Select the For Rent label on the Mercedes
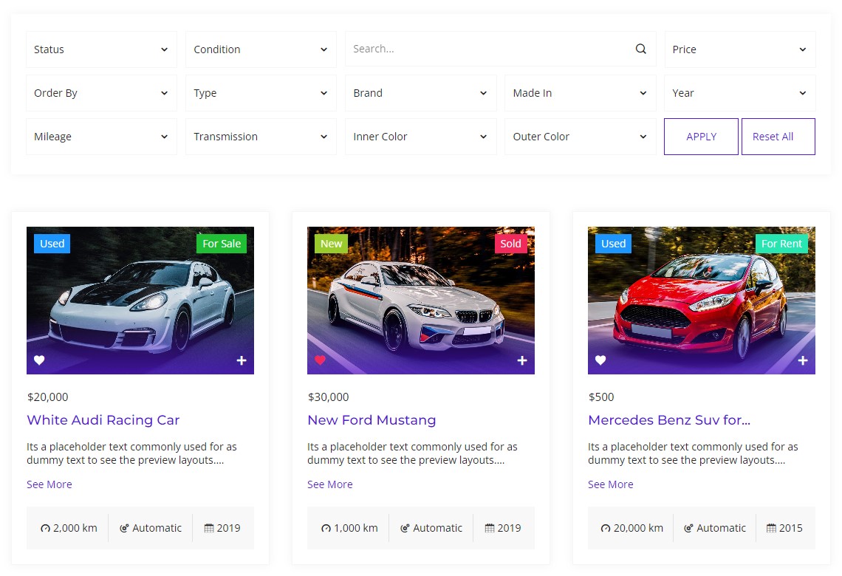The width and height of the screenshot is (842, 576). tap(781, 243)
